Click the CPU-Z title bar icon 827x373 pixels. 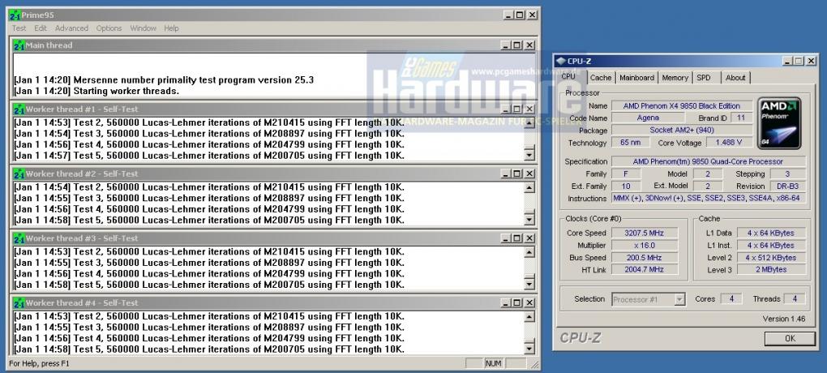pos(560,61)
